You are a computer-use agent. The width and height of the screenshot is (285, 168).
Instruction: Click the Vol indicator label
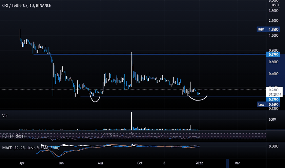tap(5, 116)
